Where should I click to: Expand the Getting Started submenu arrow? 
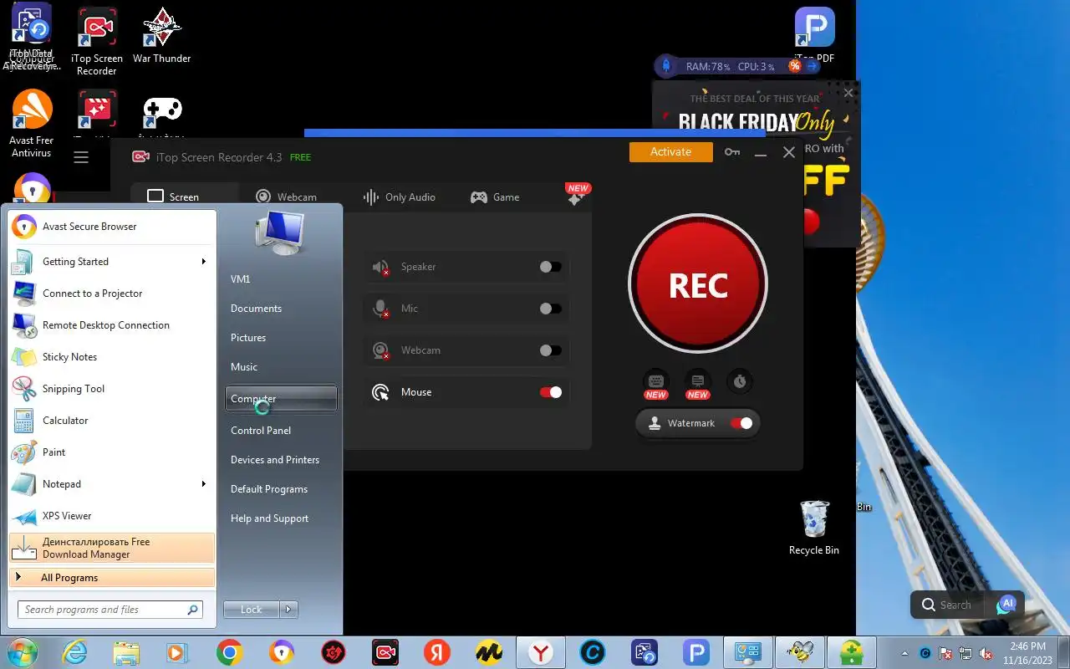(203, 262)
